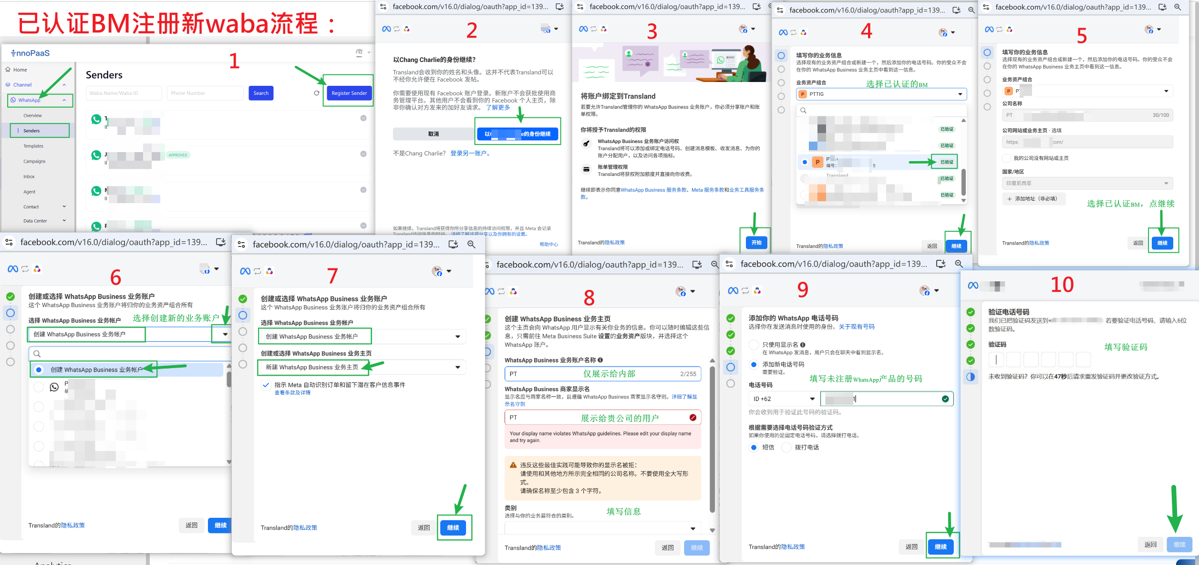
Task: Click the refresh icon beside Register Sender
Action: coord(317,93)
